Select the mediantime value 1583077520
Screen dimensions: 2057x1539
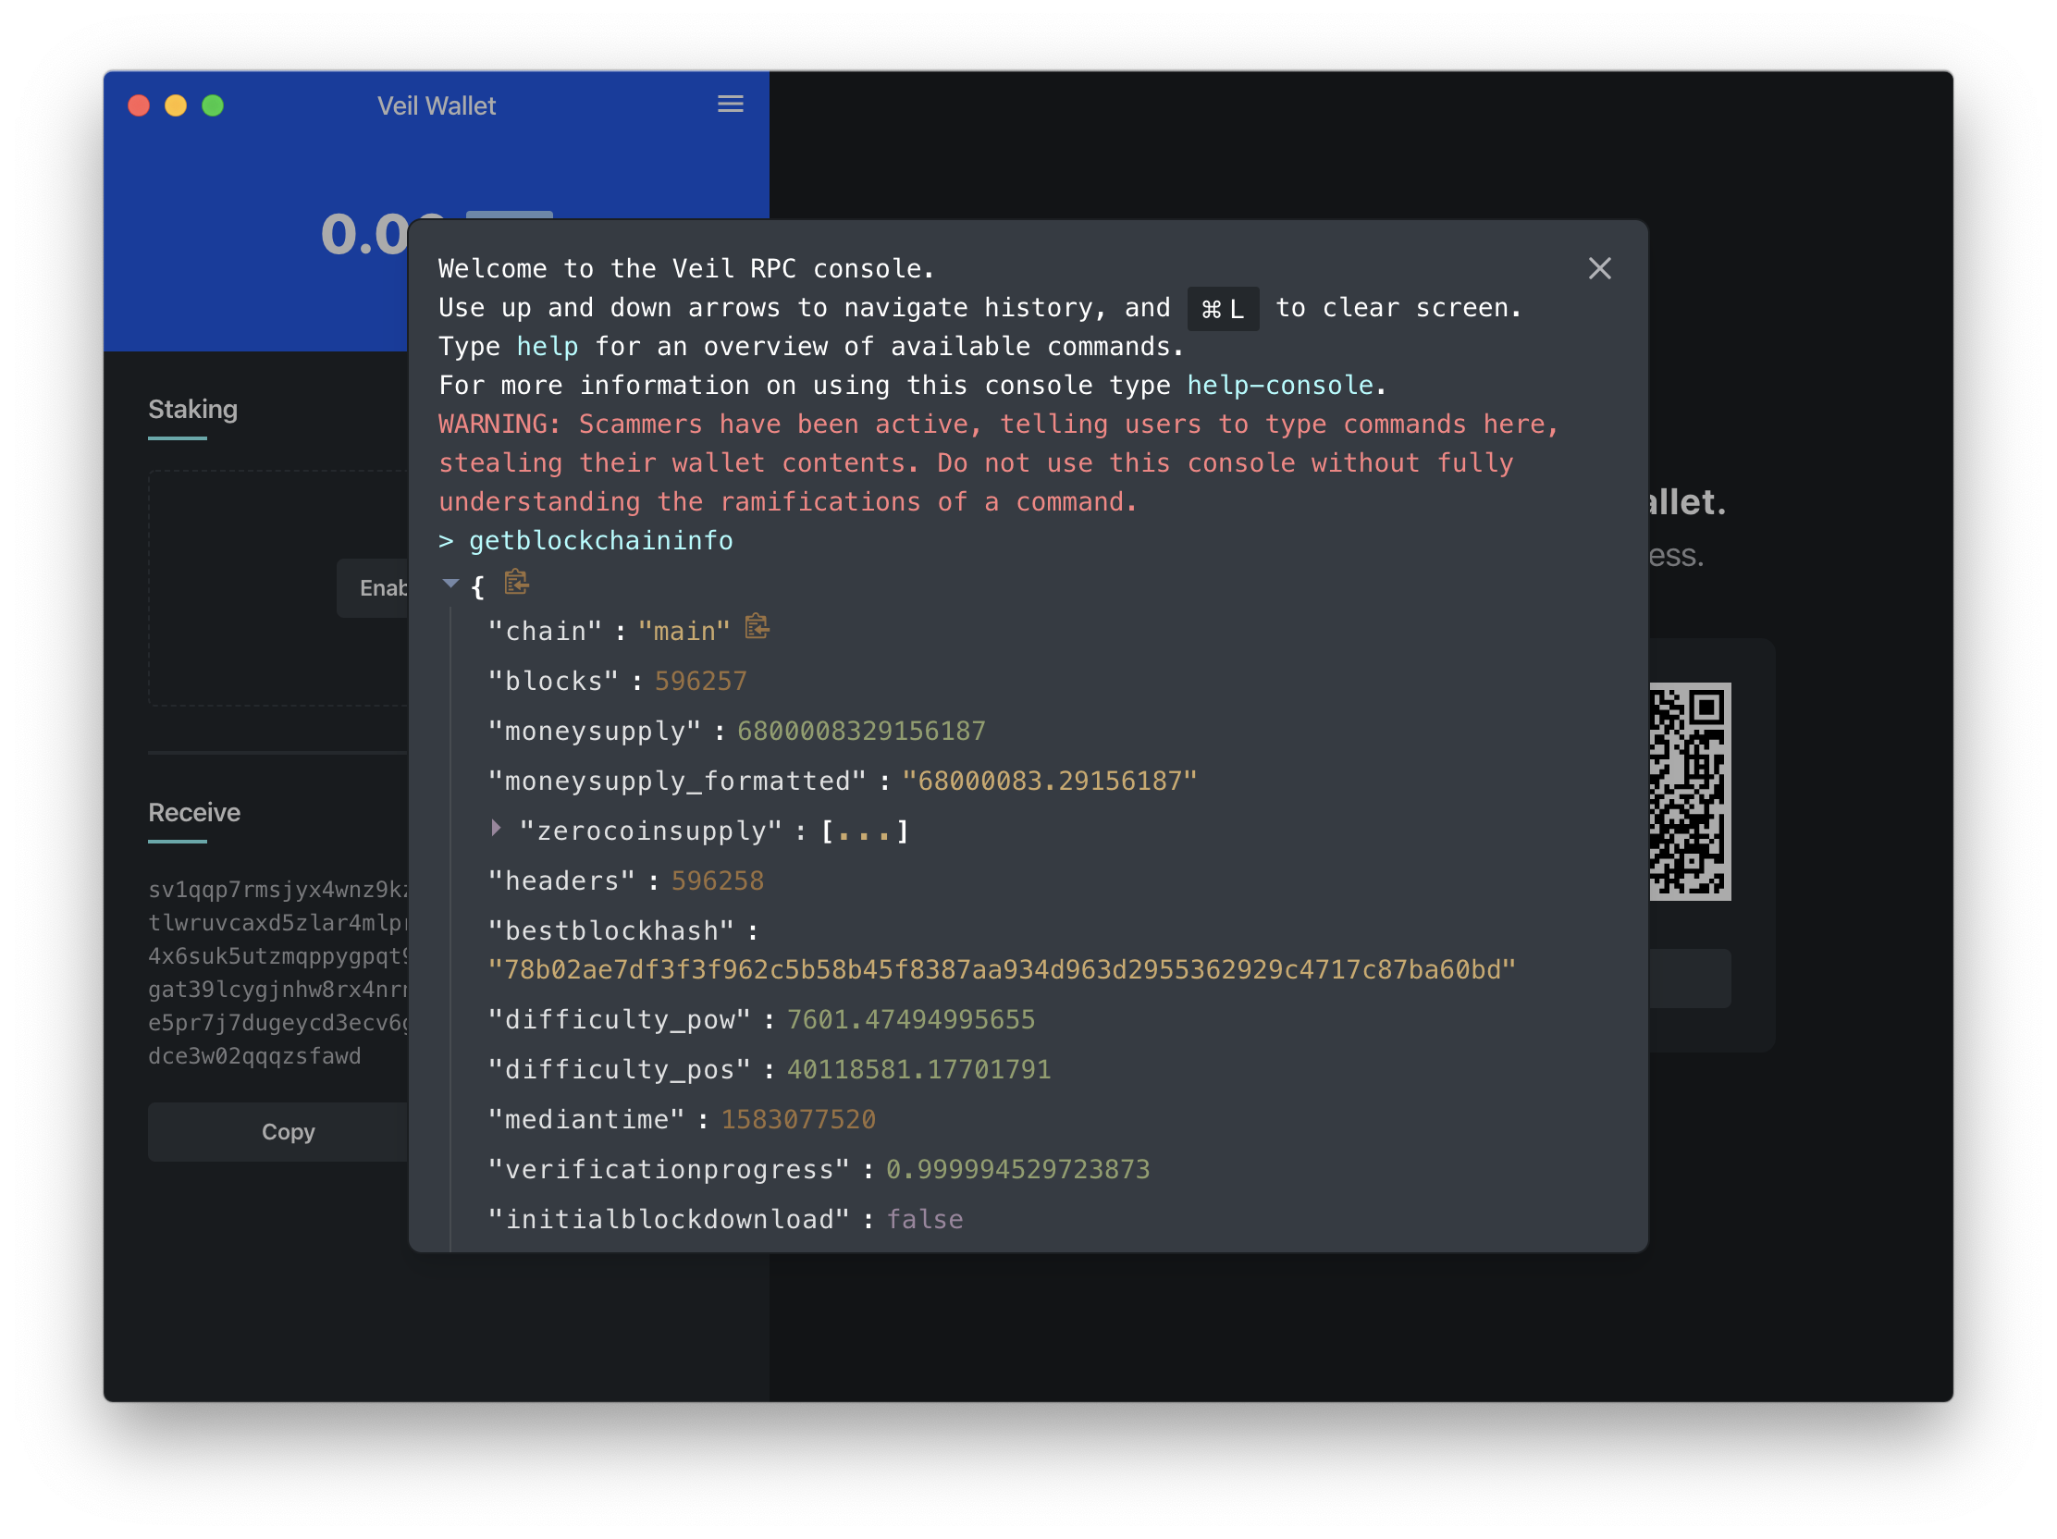pyautogui.click(x=798, y=1120)
